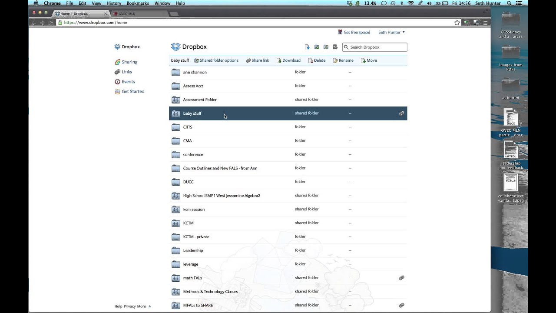Open the KCTM - private folder
The width and height of the screenshot is (556, 313).
pos(196,237)
